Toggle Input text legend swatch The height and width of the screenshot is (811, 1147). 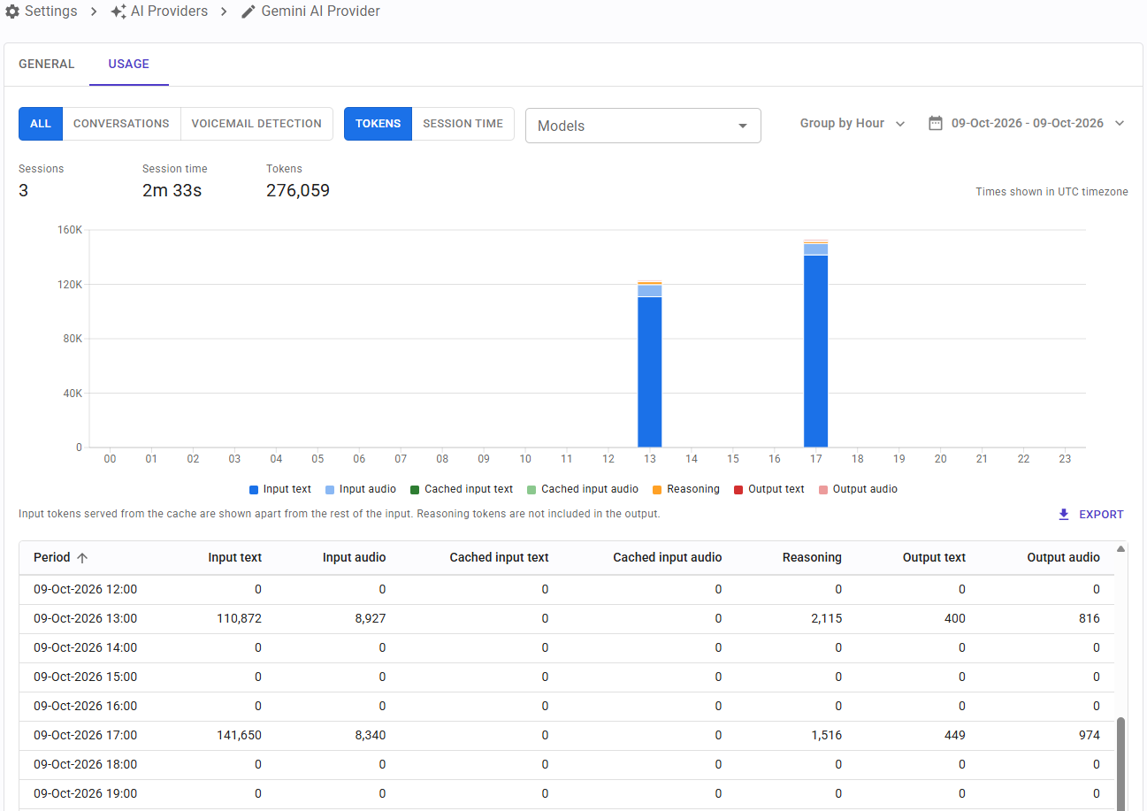click(254, 490)
